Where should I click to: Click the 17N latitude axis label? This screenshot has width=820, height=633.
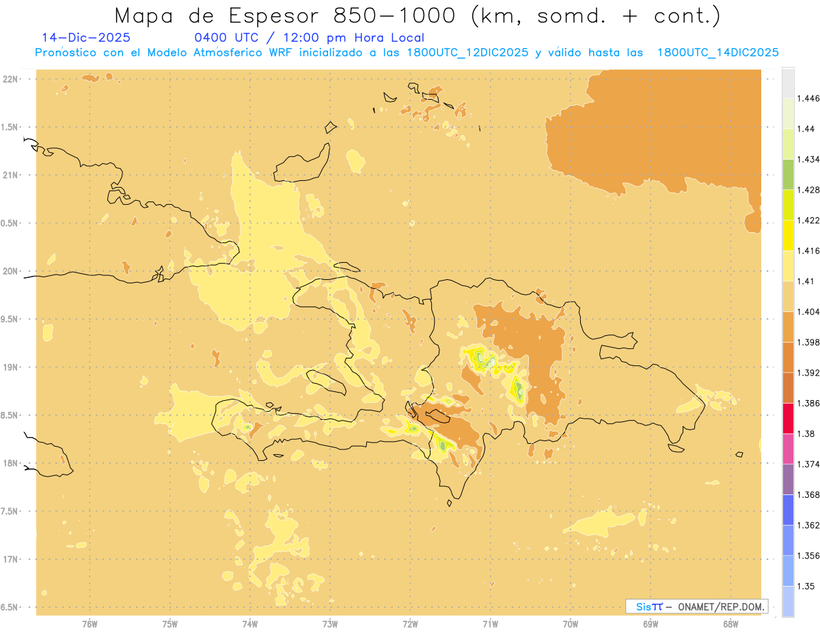click(x=10, y=559)
